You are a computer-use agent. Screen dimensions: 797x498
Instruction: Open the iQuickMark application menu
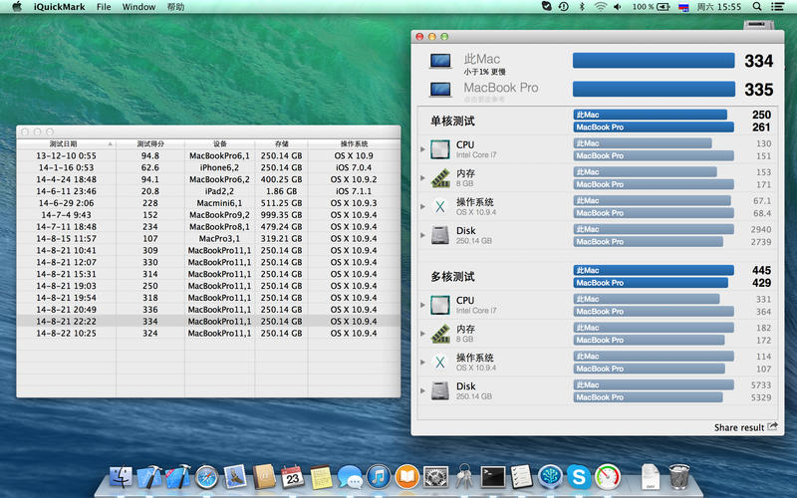59,7
